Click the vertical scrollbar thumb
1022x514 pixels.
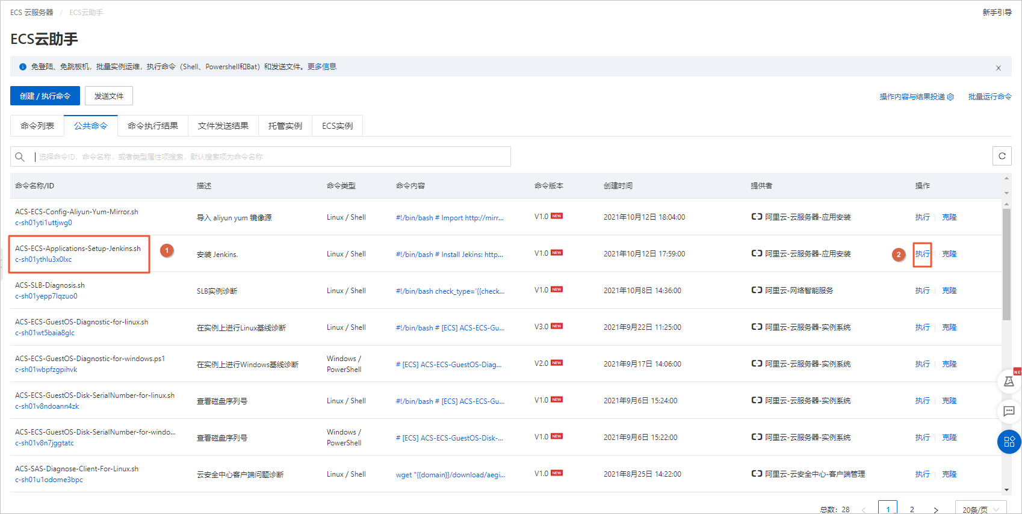1006,265
